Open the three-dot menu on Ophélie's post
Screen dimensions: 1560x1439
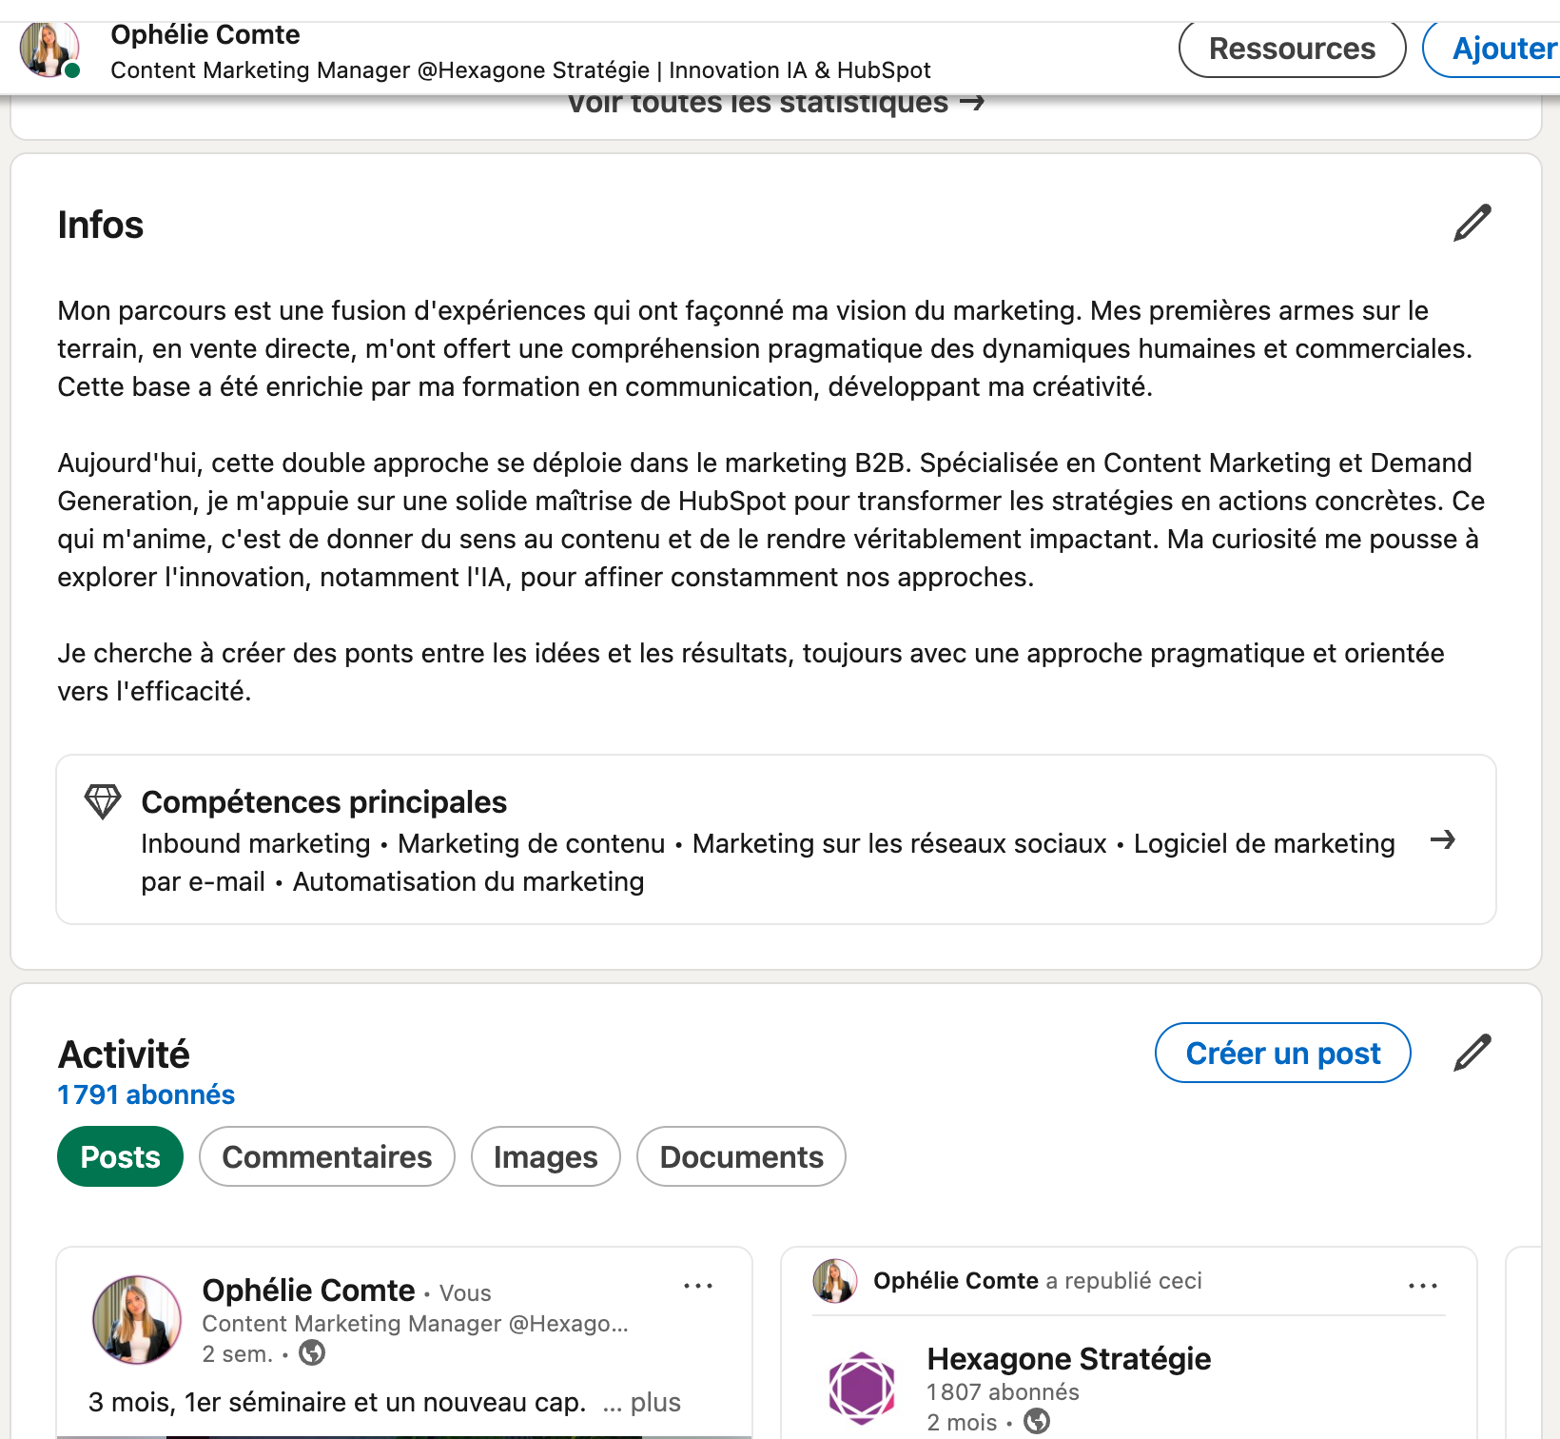[x=699, y=1285]
